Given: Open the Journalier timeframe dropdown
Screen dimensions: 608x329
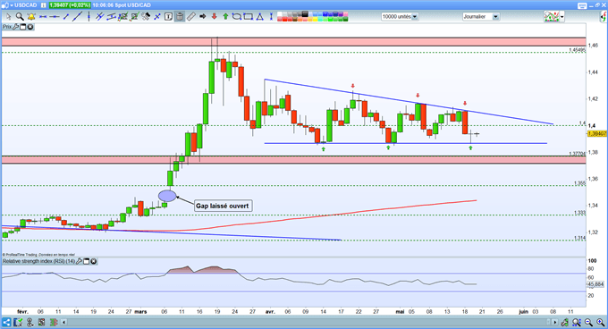Looking at the screenshot, I should (495, 17).
